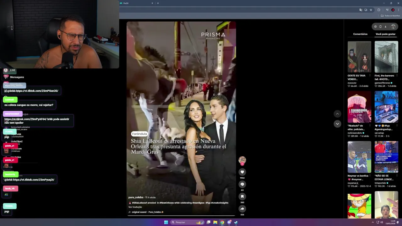Open the pure_celebs avatar beside the video

coord(242,160)
